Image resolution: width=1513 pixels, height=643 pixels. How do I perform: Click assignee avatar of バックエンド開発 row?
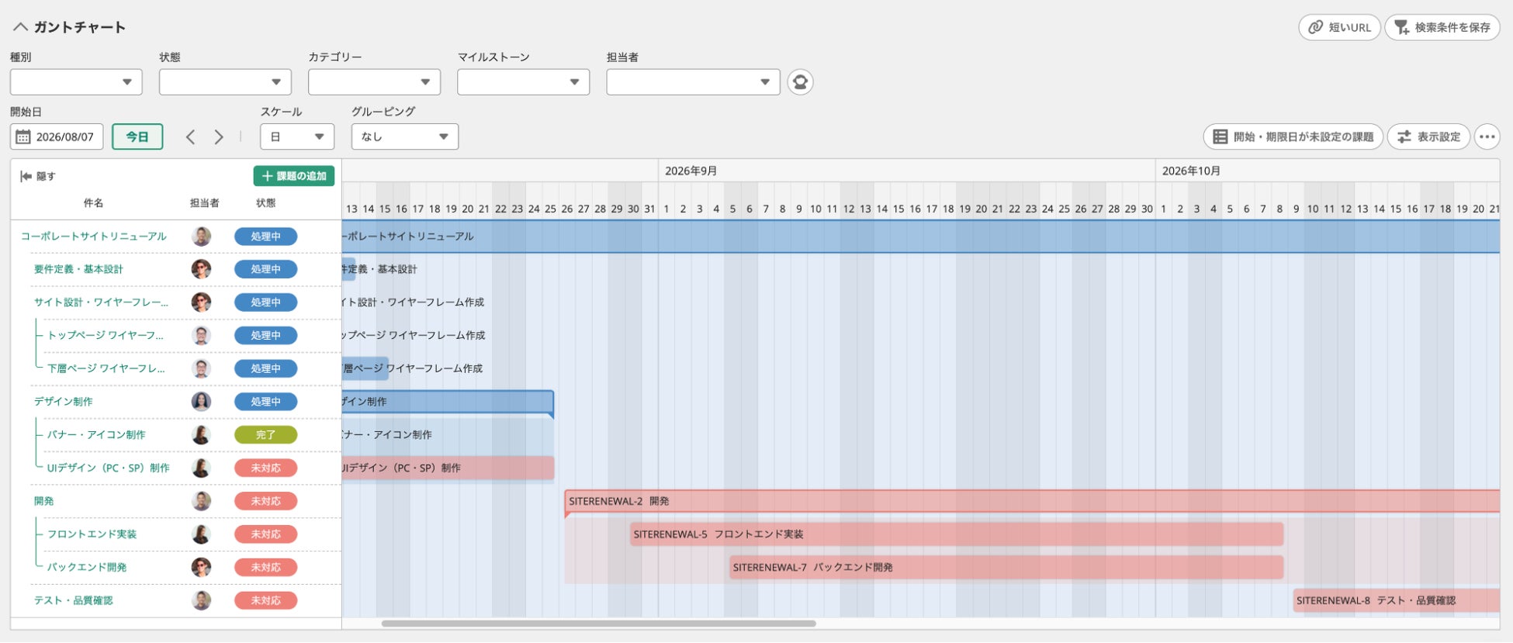coord(201,568)
